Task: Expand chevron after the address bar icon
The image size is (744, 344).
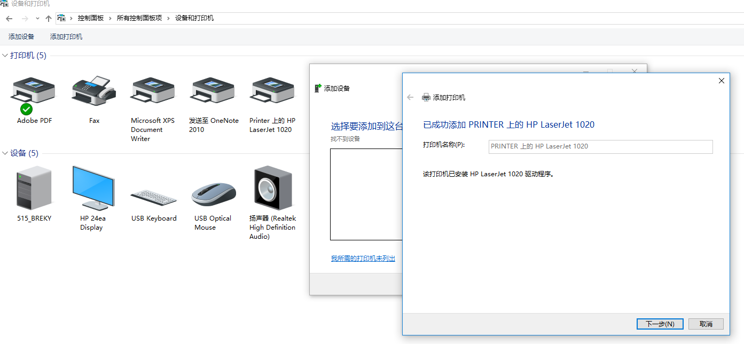Action: (71, 18)
